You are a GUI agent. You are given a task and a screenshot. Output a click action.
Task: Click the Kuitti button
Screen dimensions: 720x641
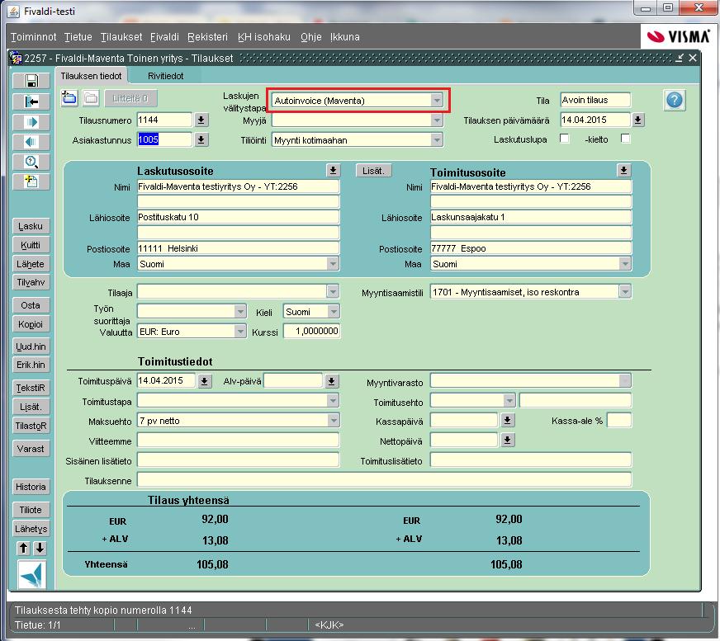coord(31,244)
